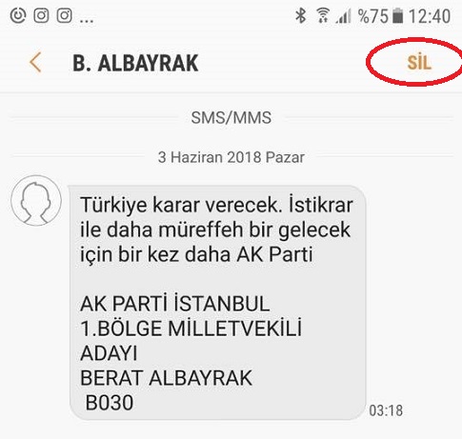
Task: Tap the battery icon in status bar
Action: click(x=397, y=16)
